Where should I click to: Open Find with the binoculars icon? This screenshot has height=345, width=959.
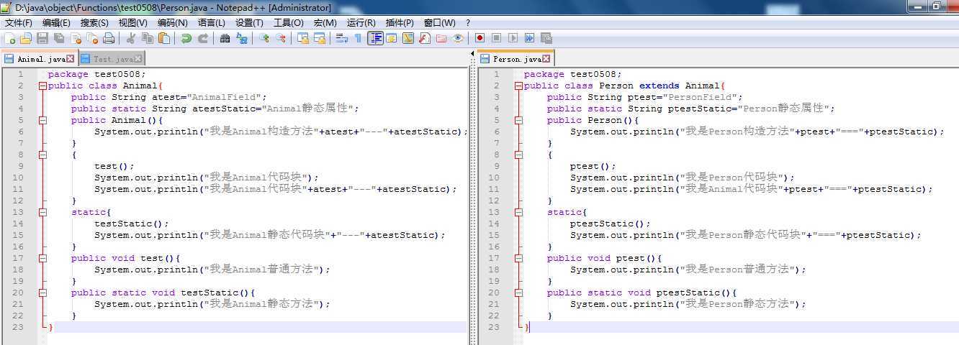coord(225,38)
